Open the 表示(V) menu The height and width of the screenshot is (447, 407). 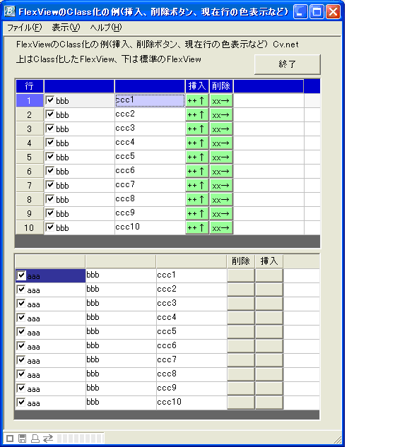(66, 28)
